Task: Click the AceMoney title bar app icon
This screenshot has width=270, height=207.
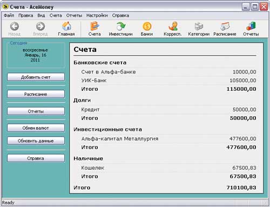Action: [5, 7]
